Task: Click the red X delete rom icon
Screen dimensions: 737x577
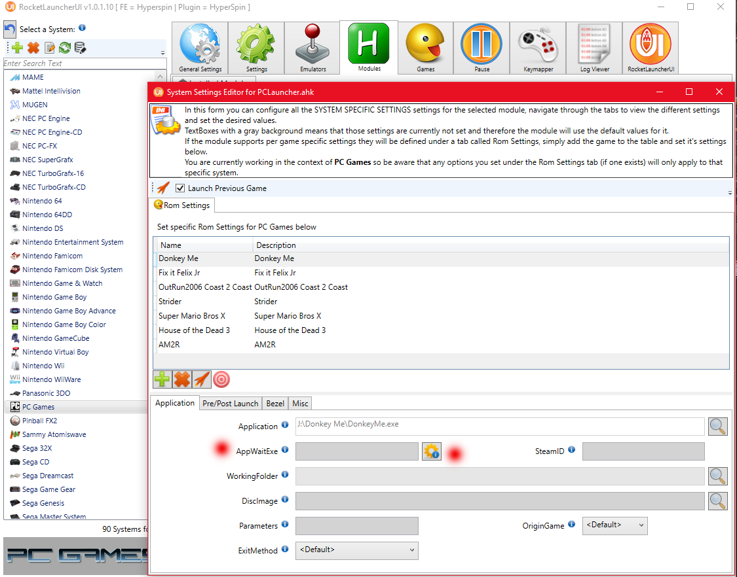Action: point(181,379)
